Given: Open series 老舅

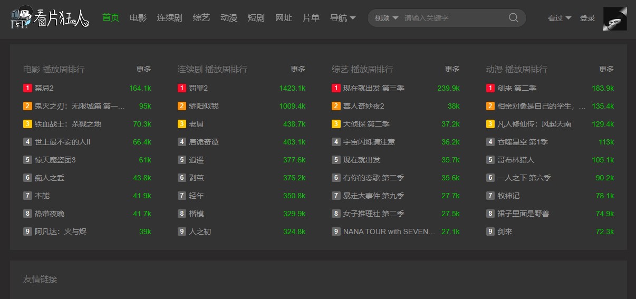Looking at the screenshot, I should coord(197,124).
